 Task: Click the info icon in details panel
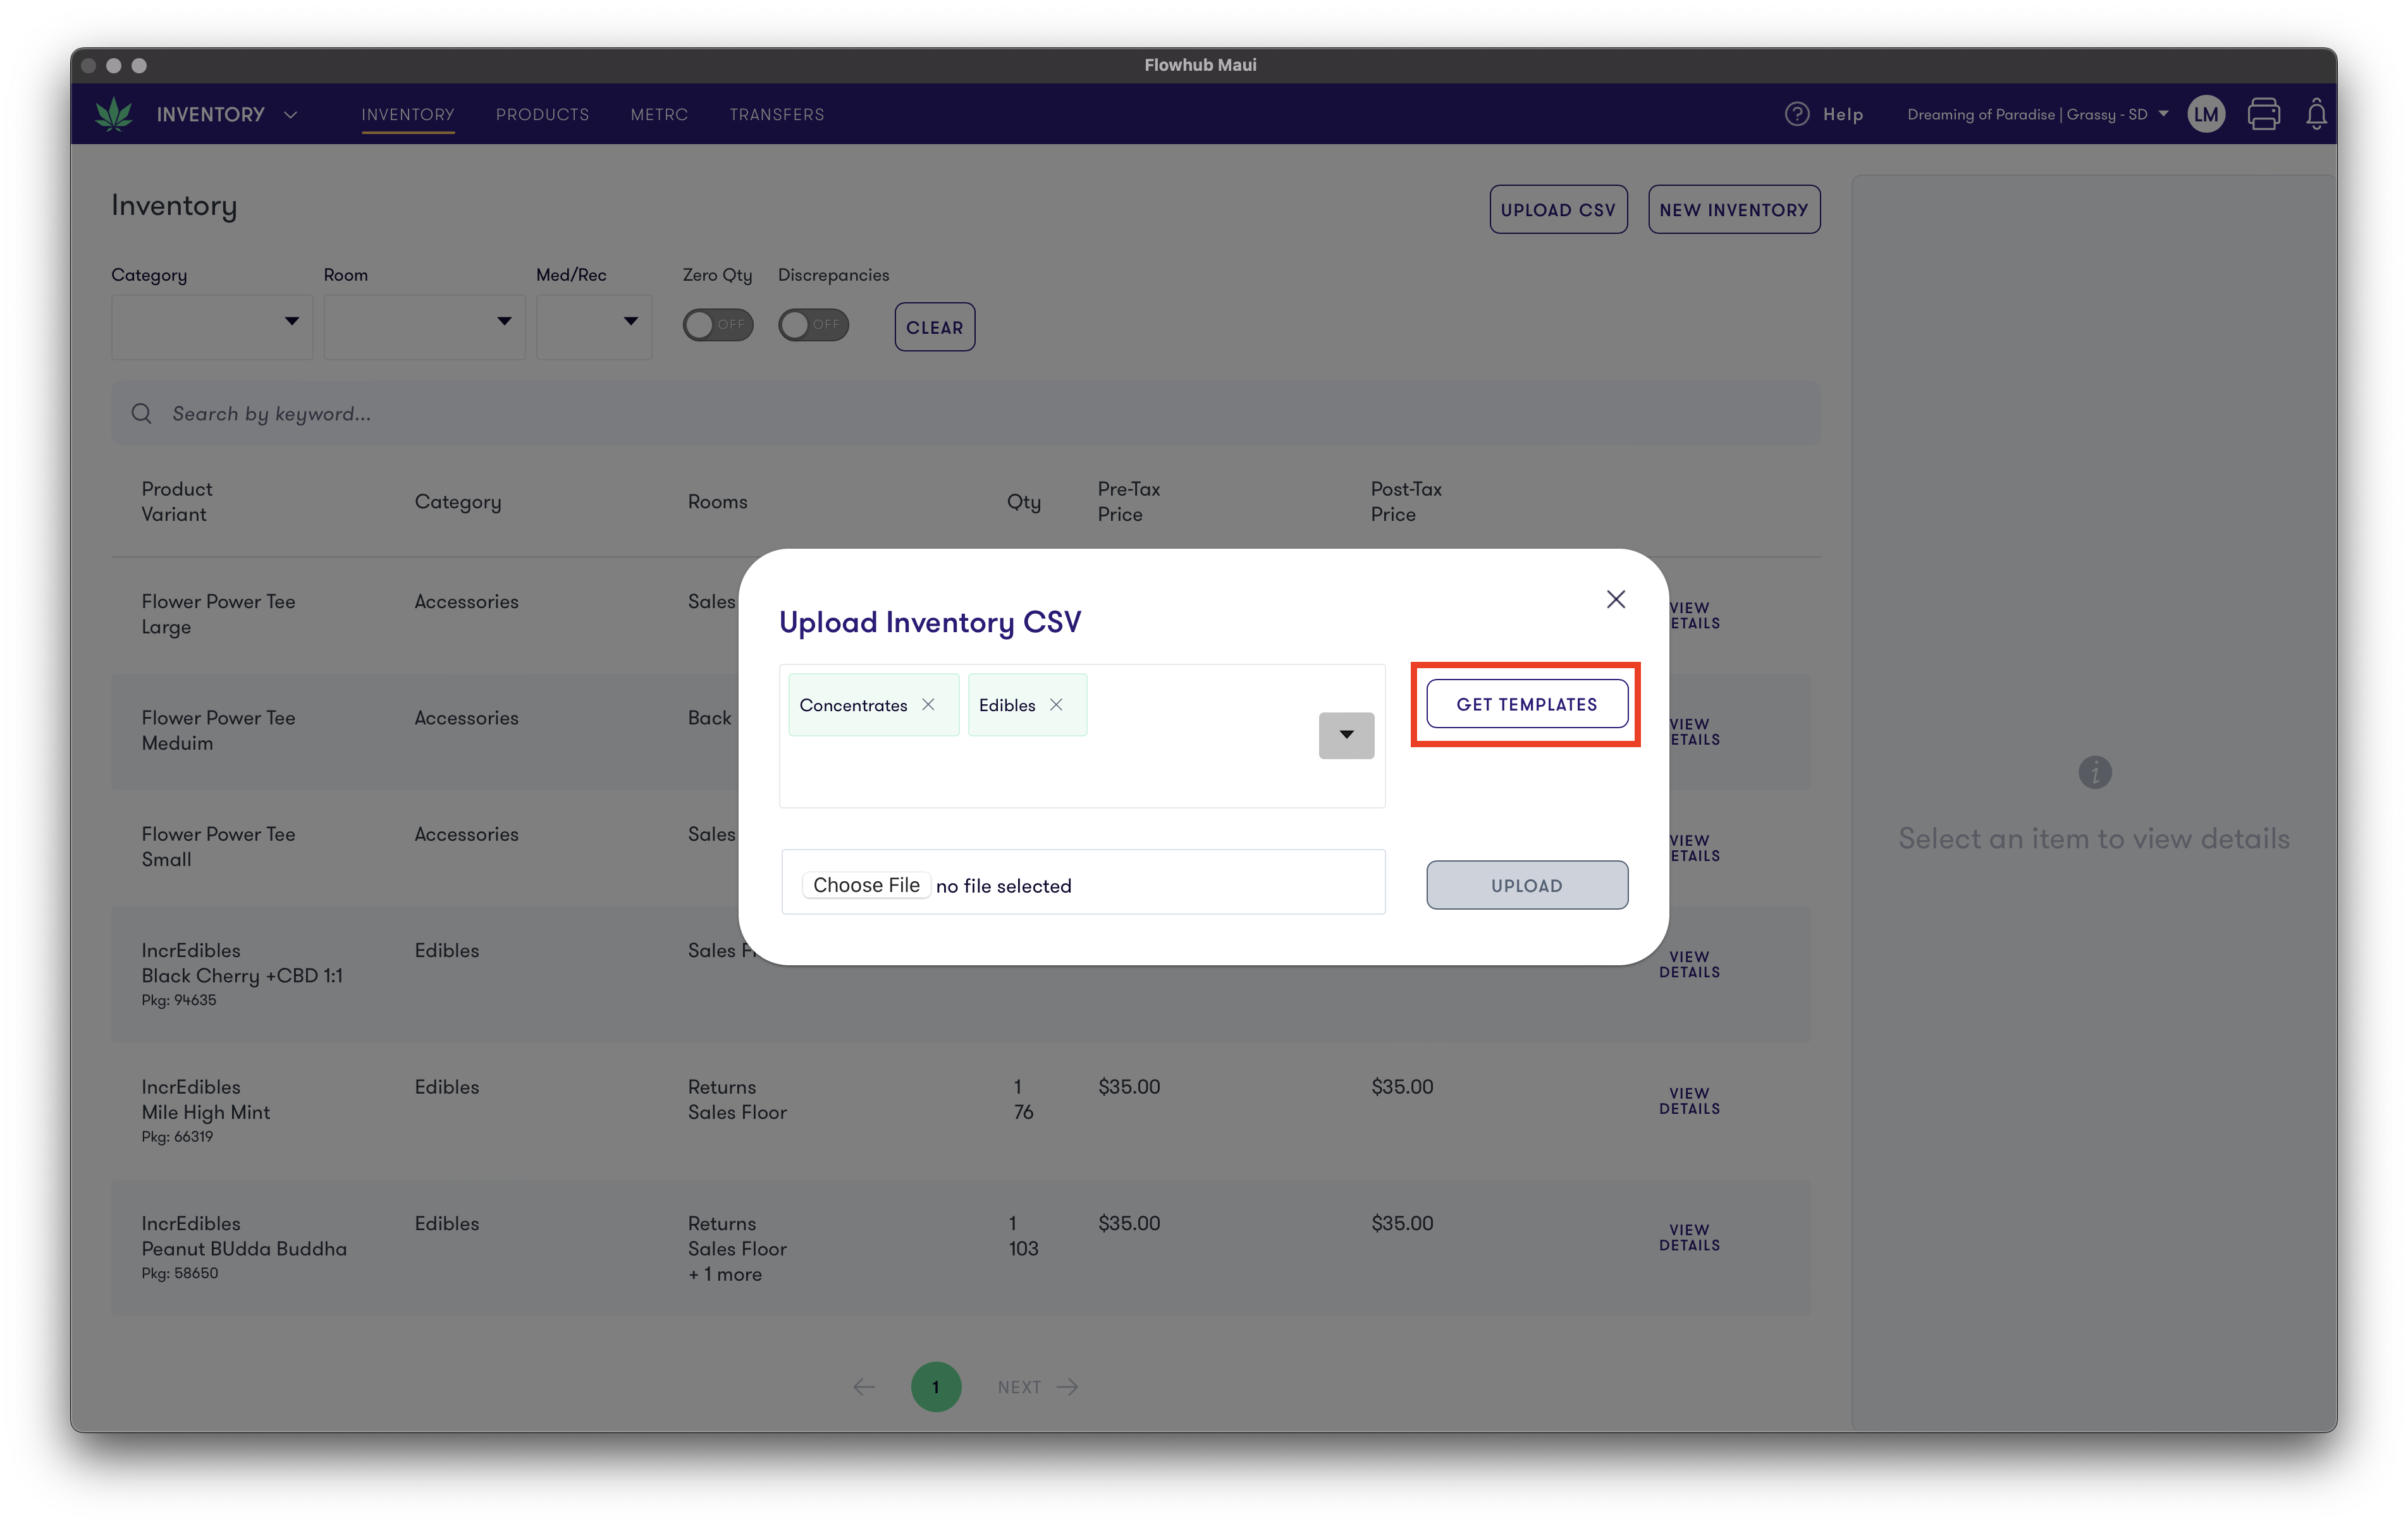(2094, 772)
